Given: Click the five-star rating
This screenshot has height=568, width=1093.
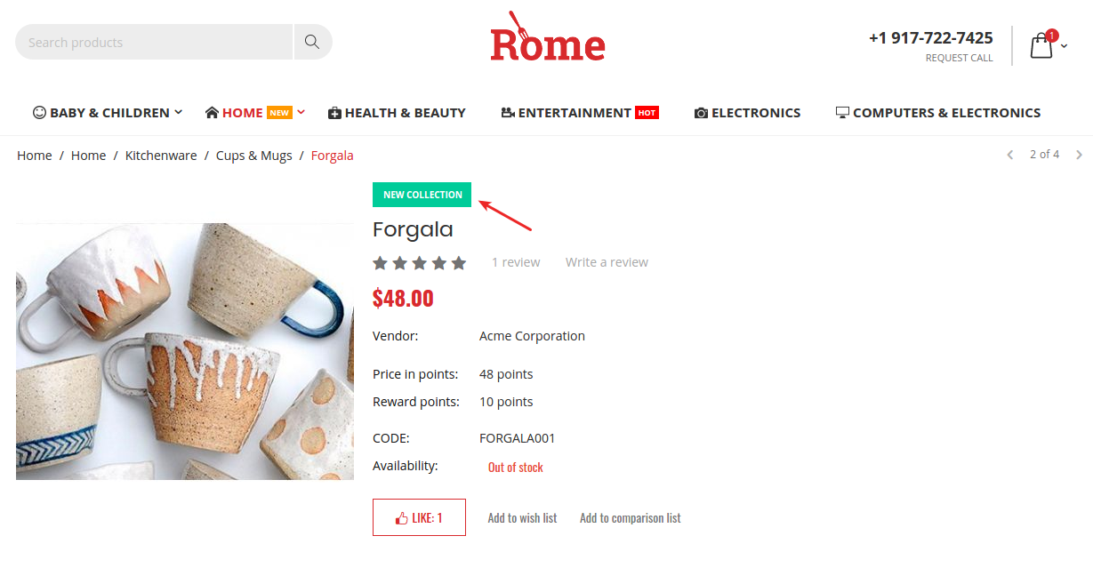Looking at the screenshot, I should 419,263.
